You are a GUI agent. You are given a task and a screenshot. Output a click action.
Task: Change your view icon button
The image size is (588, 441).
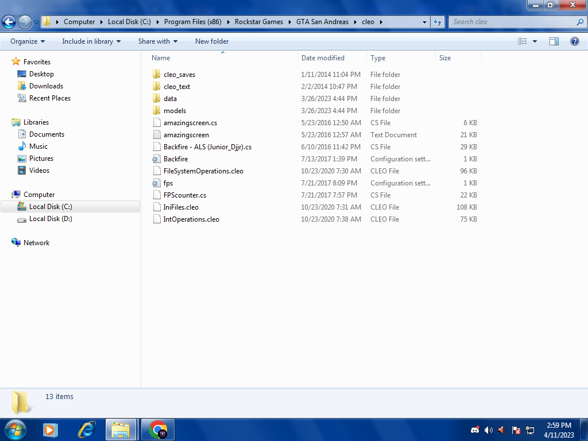523,41
